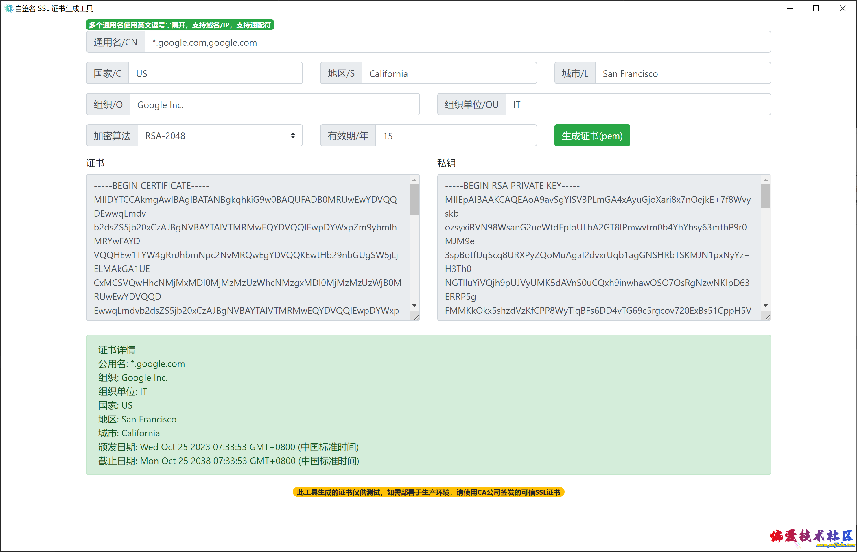Viewport: 857px width, 552px height.
Task: Click the 国家/C field containing US
Action: click(215, 73)
